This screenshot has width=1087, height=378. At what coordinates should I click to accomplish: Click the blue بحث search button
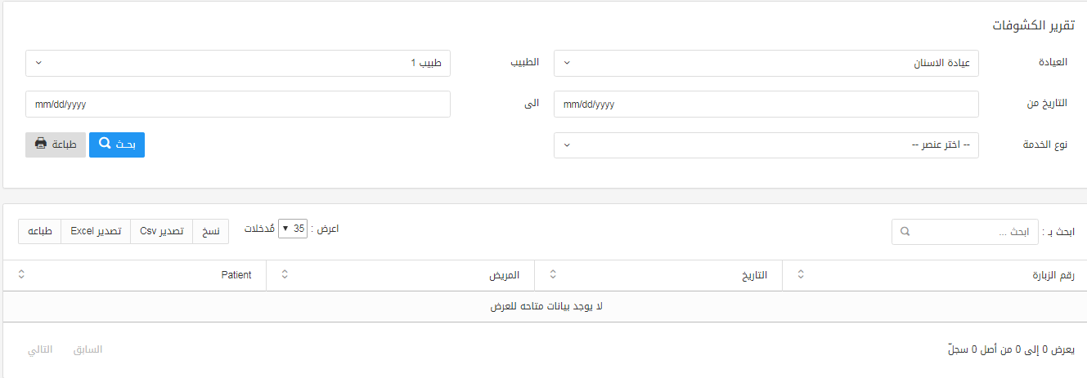(x=116, y=145)
